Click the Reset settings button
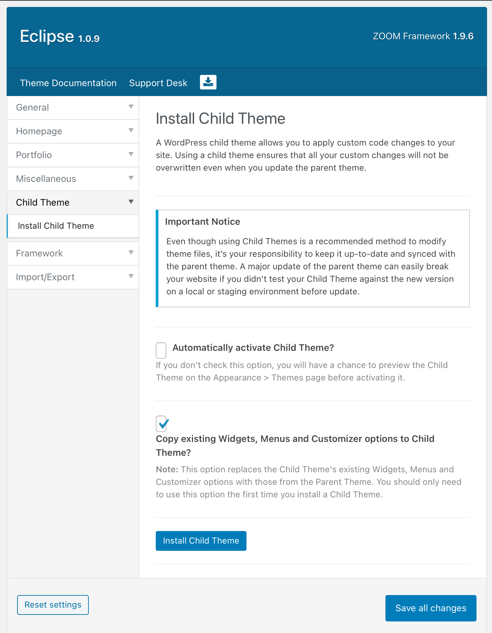Viewport: 492px width, 633px height. [x=53, y=605]
